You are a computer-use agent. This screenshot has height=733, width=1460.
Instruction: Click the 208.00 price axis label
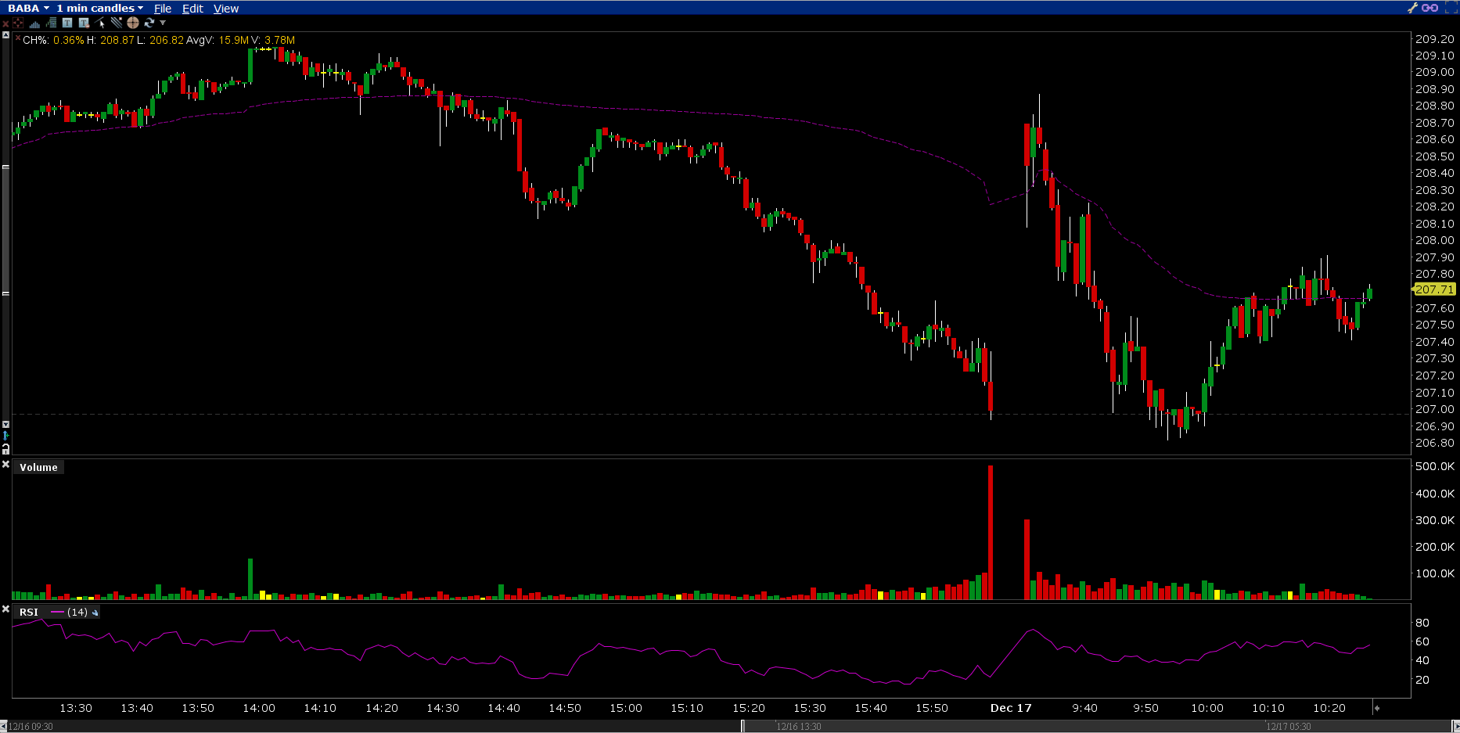point(1435,241)
